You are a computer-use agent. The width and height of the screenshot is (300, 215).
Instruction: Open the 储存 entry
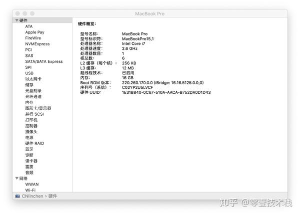[29, 85]
